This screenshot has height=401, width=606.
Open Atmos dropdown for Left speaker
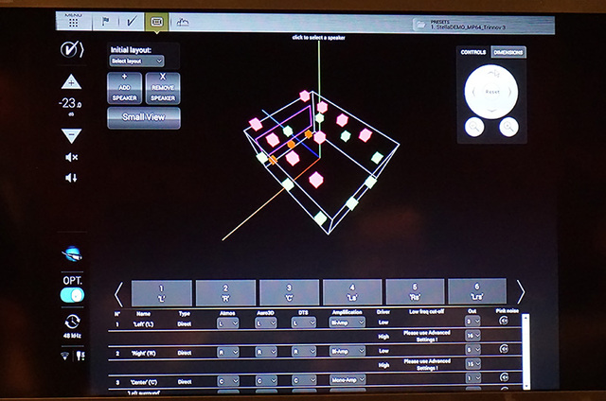[227, 323]
